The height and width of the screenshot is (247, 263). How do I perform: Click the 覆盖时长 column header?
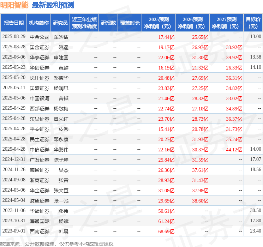point(130,23)
